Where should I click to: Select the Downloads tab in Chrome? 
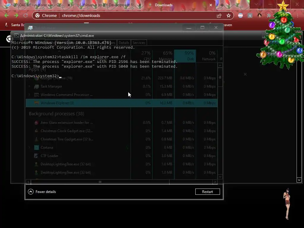180,5
